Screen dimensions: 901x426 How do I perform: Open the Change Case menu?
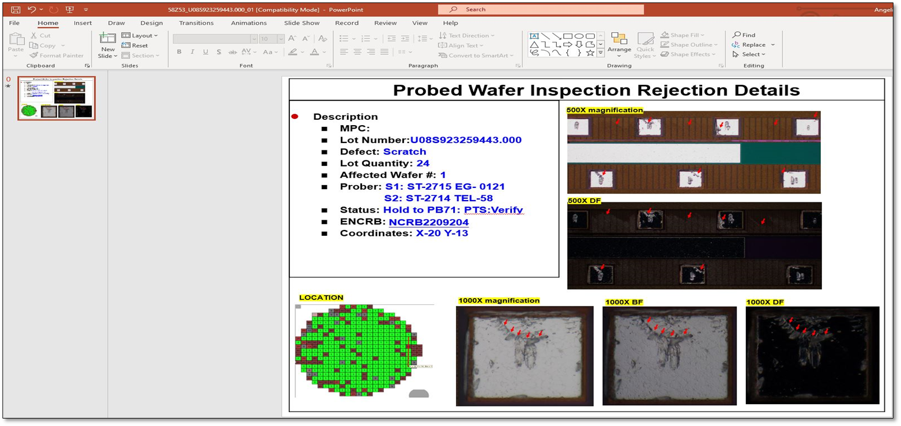pos(270,52)
